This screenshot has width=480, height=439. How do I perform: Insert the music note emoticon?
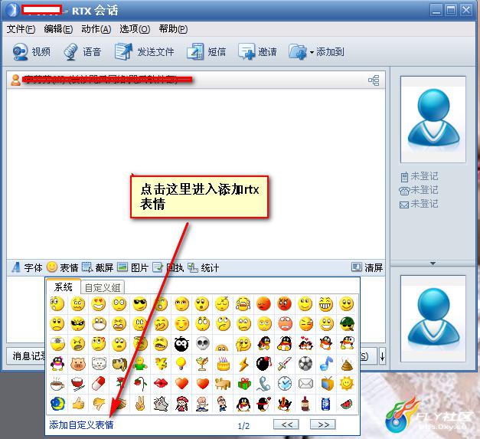click(326, 364)
